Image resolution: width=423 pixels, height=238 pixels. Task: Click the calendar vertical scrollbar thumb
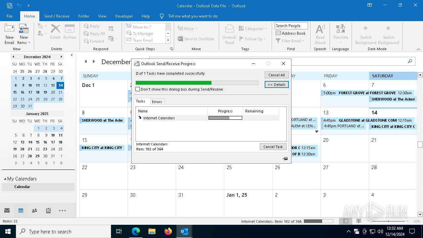[420, 144]
